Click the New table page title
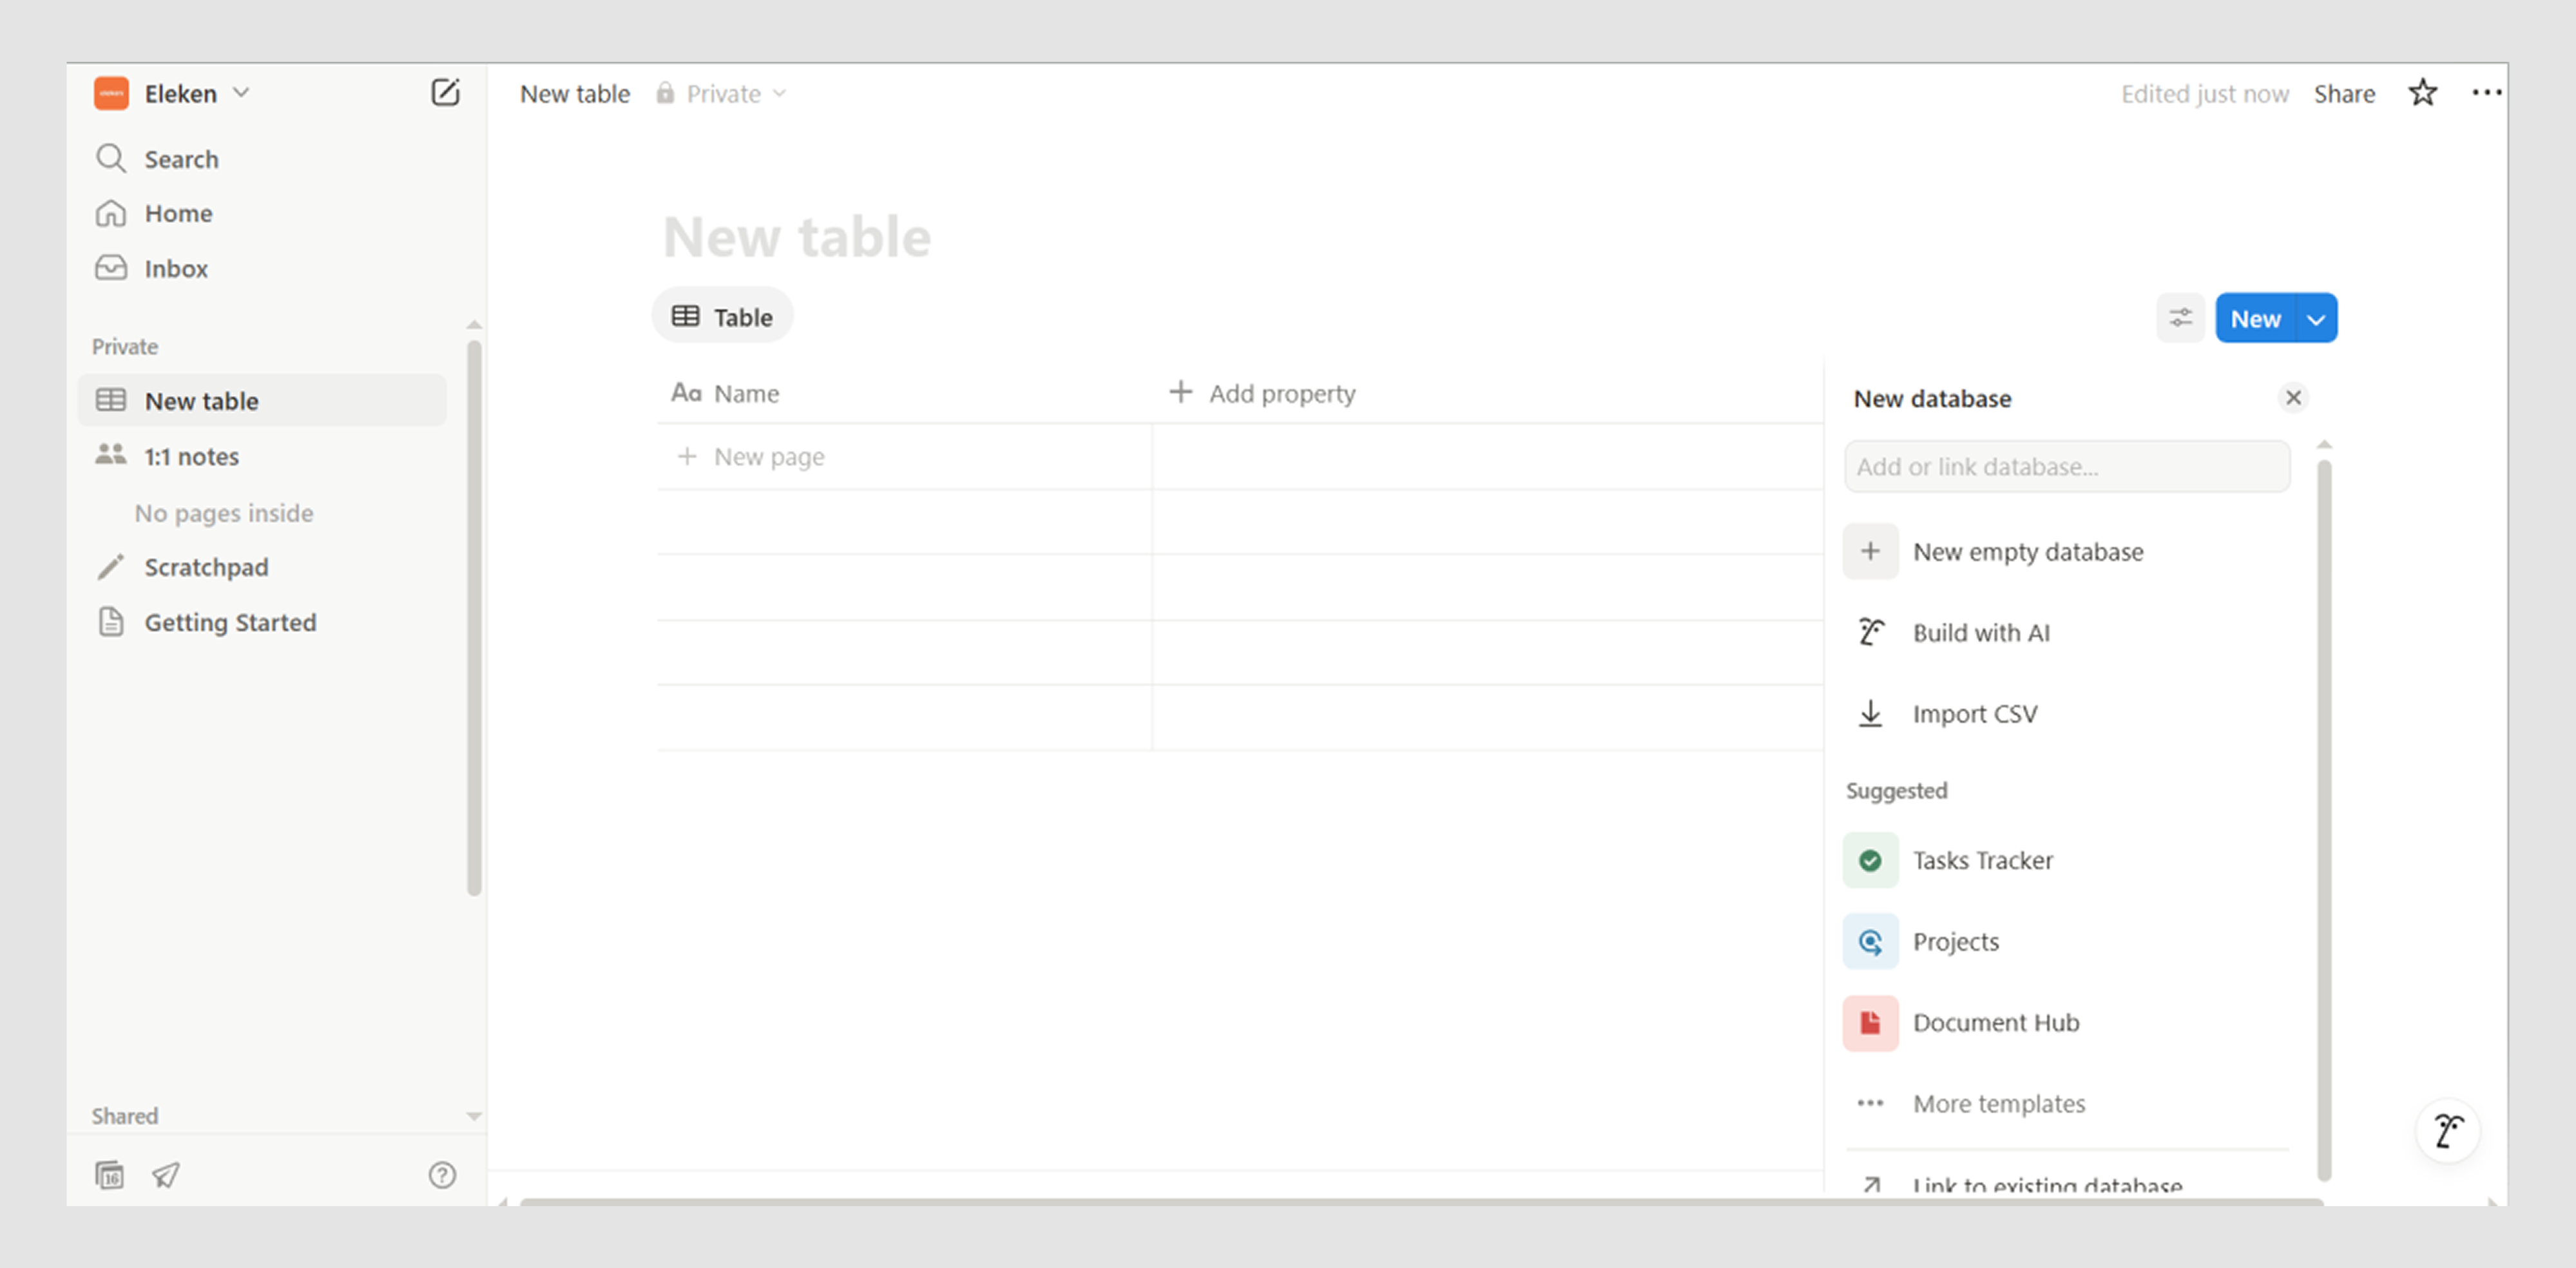The height and width of the screenshot is (1268, 2576). tap(797, 237)
